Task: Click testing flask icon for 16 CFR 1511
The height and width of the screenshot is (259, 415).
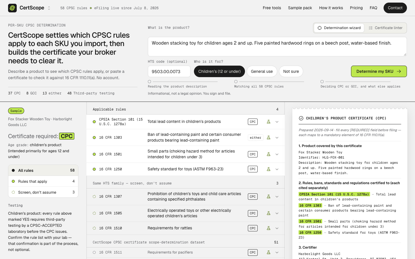Action: (x=269, y=252)
